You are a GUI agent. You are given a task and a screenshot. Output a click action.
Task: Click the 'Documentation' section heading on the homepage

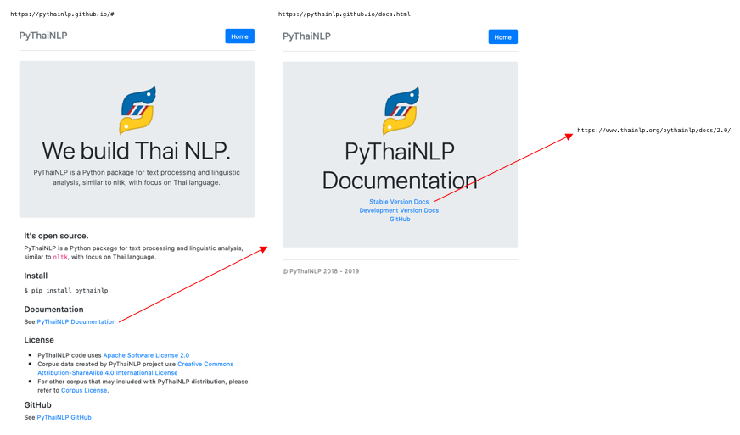click(x=53, y=309)
